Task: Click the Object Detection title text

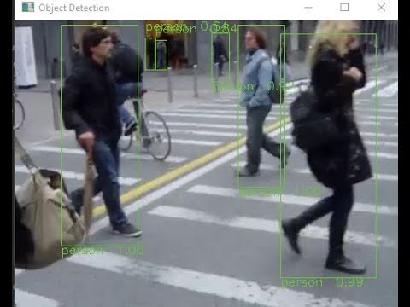Action: (x=74, y=8)
